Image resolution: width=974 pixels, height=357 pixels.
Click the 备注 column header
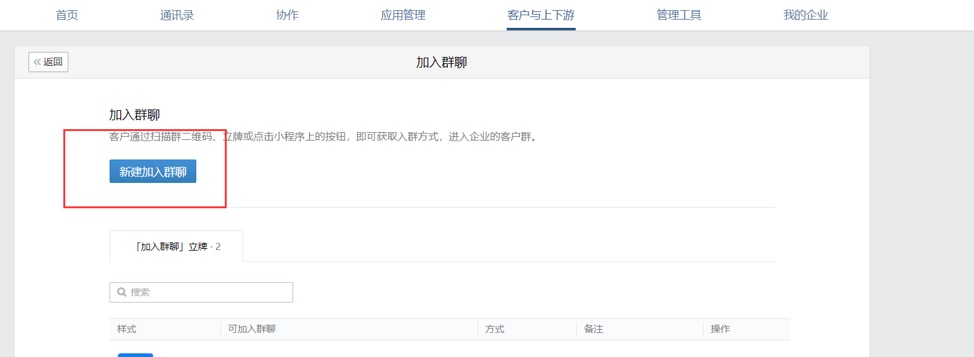[593, 329]
